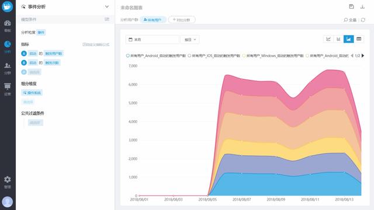Open event selector in metric B row
Image resolution: width=374 pixels, height=210 pixels.
tap(33, 63)
